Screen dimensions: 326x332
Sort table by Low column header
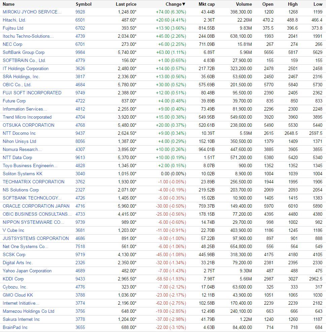click(318, 4)
